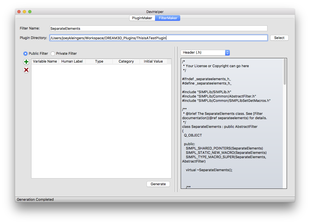Open the Header (.h) file dropdown

205,53
